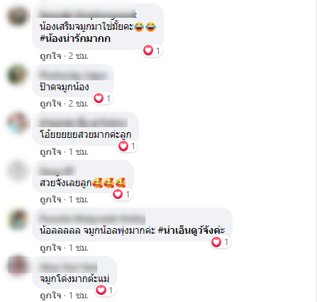
Task: Click ถูกใจ under the น้องเสริมจมูก comment
Action: [50, 56]
